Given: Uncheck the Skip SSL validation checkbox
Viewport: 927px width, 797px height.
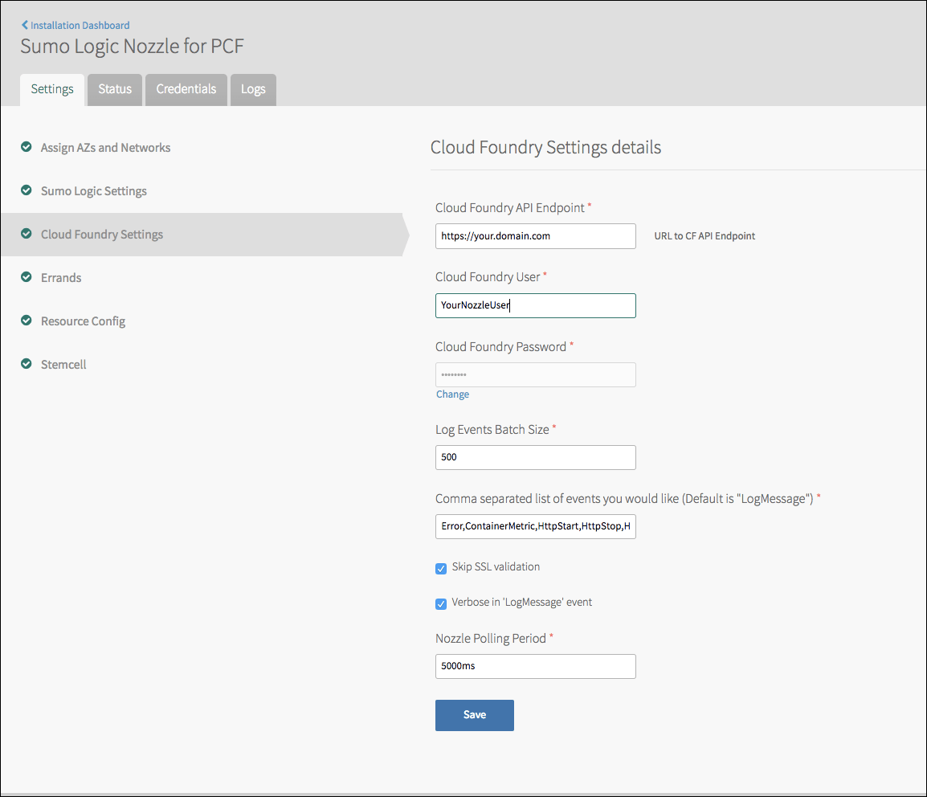Looking at the screenshot, I should coord(440,568).
